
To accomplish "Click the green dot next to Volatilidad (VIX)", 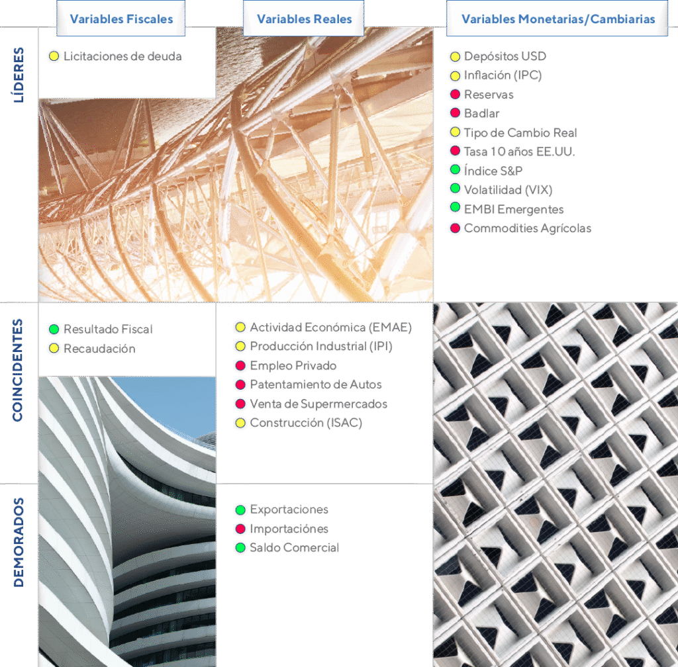I will point(455,189).
